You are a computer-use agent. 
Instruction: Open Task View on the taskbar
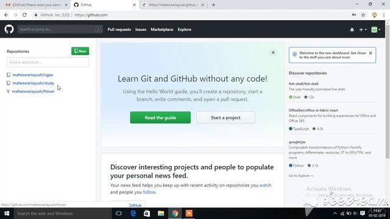coord(119,214)
